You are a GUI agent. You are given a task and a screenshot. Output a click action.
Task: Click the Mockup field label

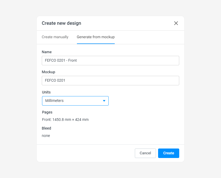click(48, 72)
